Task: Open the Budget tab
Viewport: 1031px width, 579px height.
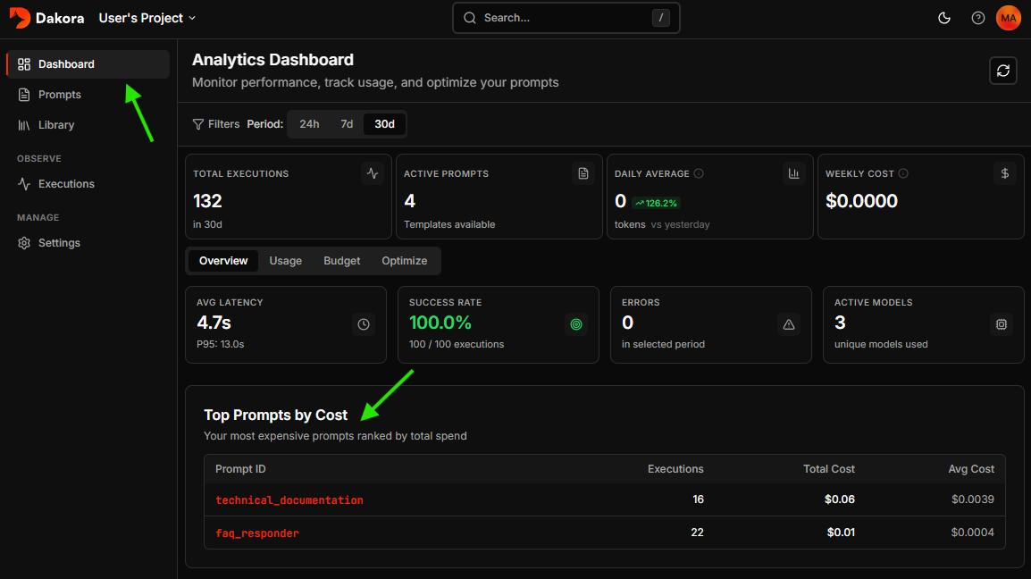Action: 341,260
